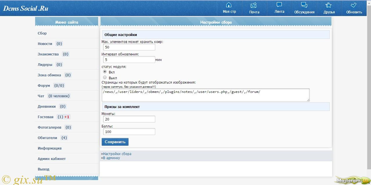Open the Обсуждения discussions icon
This screenshot has height=185, width=371.
coord(304,5)
